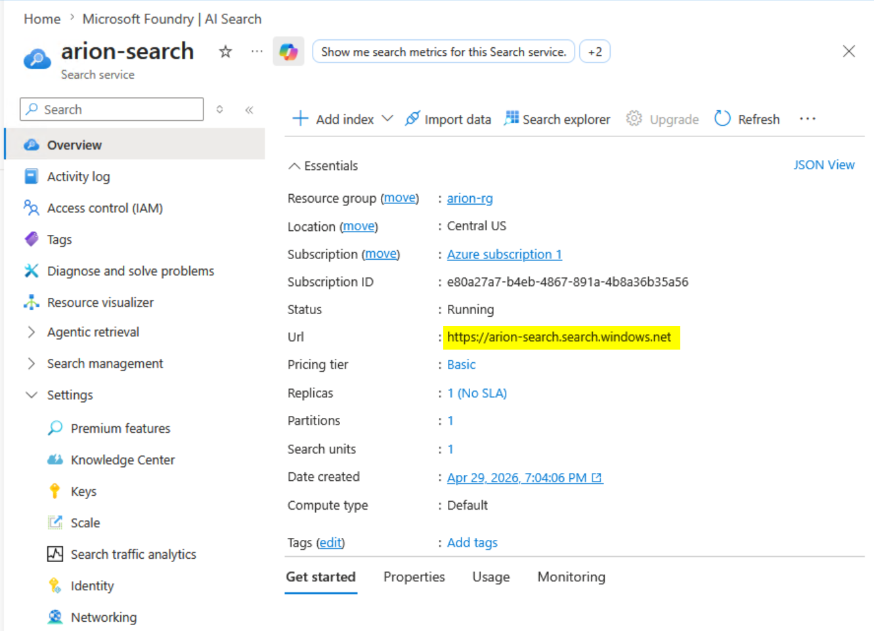The height and width of the screenshot is (631, 874).
Task: Click the Knowledge Center icon
Action: coord(55,460)
